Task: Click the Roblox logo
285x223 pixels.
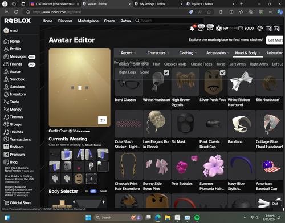Action: 18,21
